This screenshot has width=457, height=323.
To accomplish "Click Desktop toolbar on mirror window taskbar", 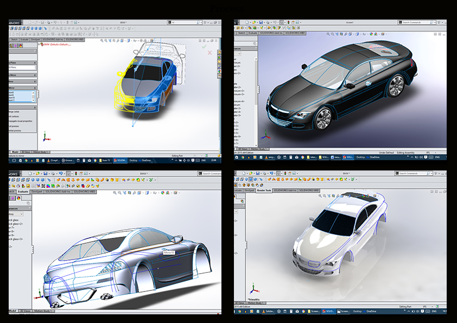I will [133, 160].
